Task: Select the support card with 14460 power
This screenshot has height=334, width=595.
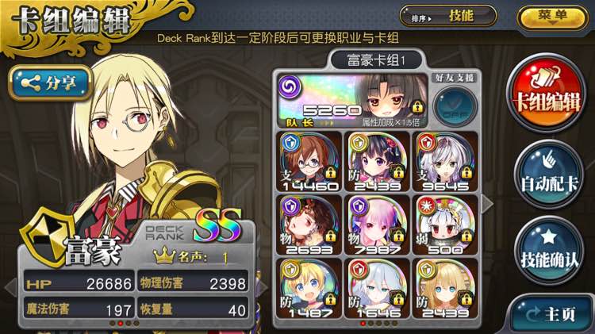Action: click(309, 162)
